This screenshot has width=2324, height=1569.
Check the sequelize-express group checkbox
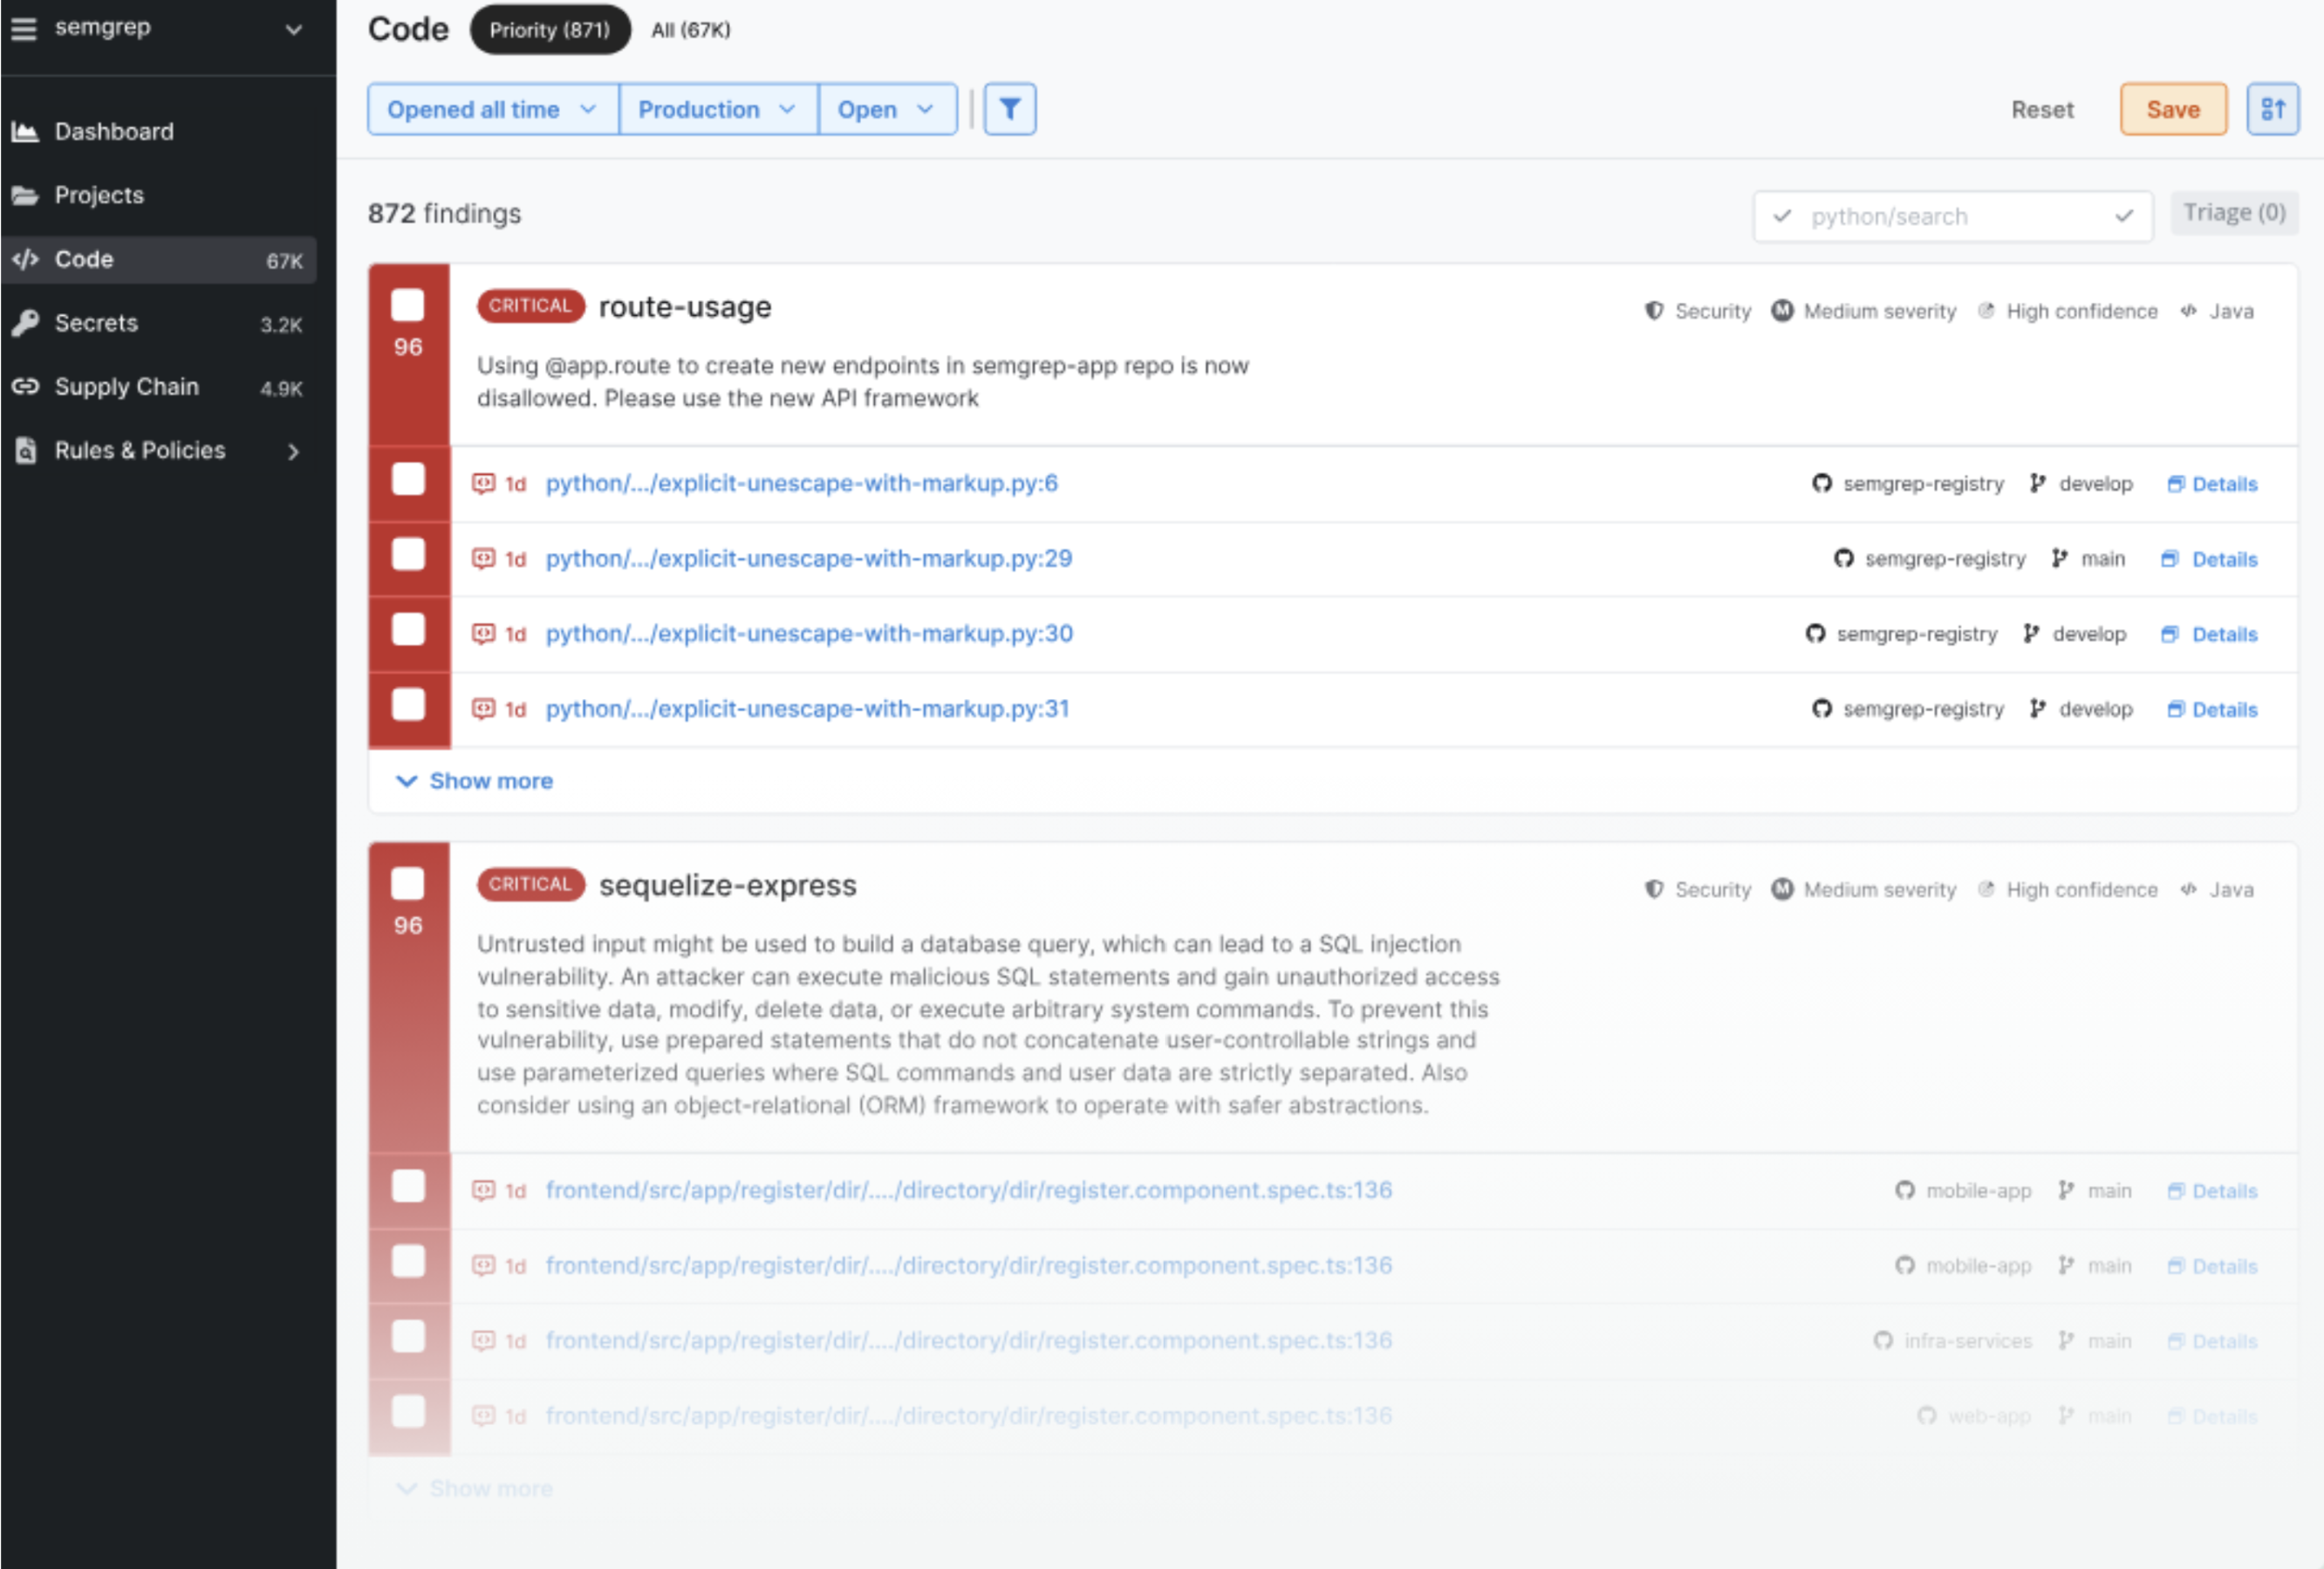pyautogui.click(x=407, y=884)
